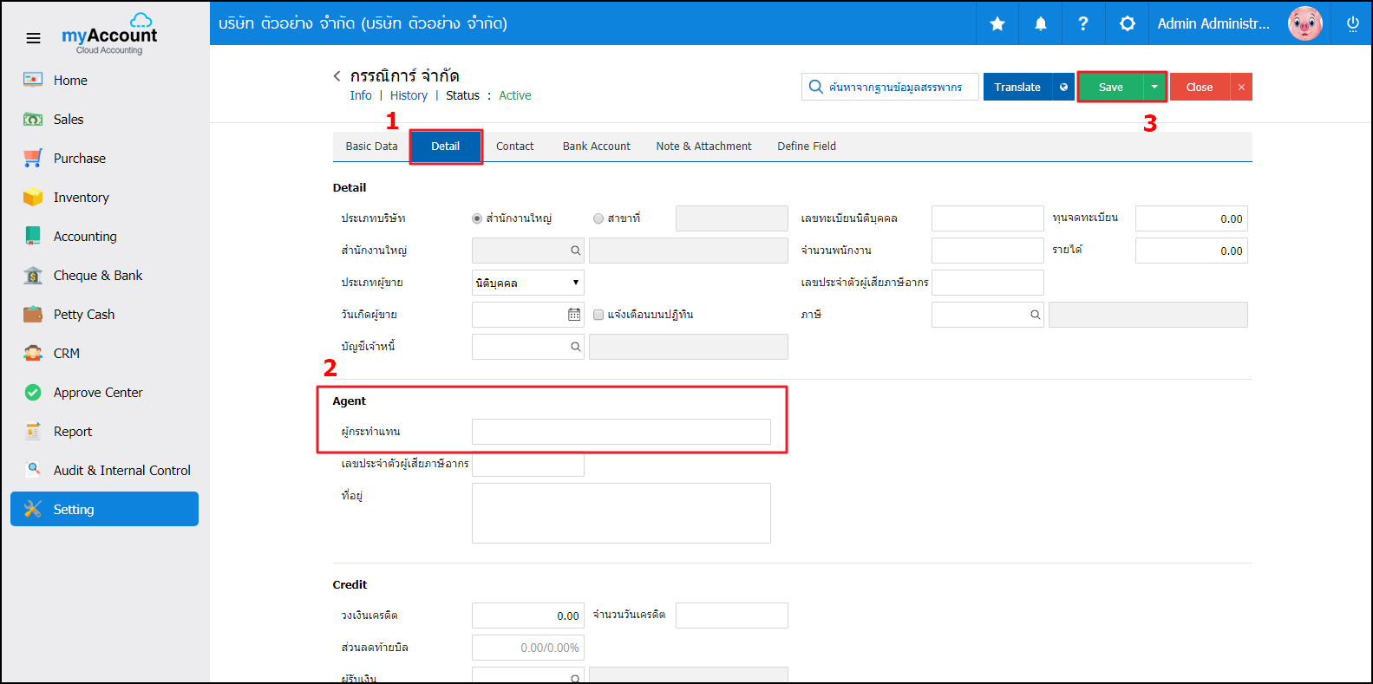Search icon in บัญชีเจ้าหนี้ field
Image resolution: width=1373 pixels, height=684 pixels.
click(575, 347)
